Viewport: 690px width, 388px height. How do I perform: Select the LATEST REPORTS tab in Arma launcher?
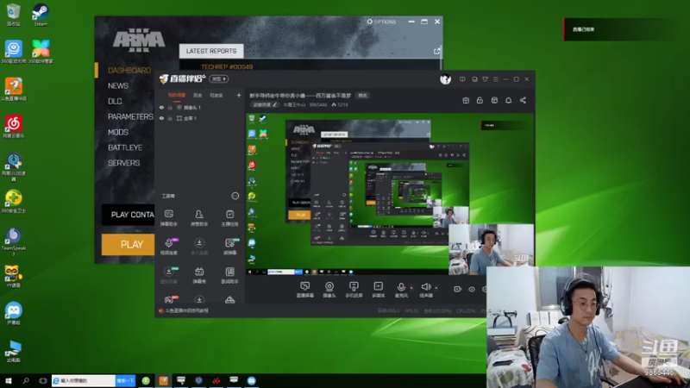pos(211,51)
